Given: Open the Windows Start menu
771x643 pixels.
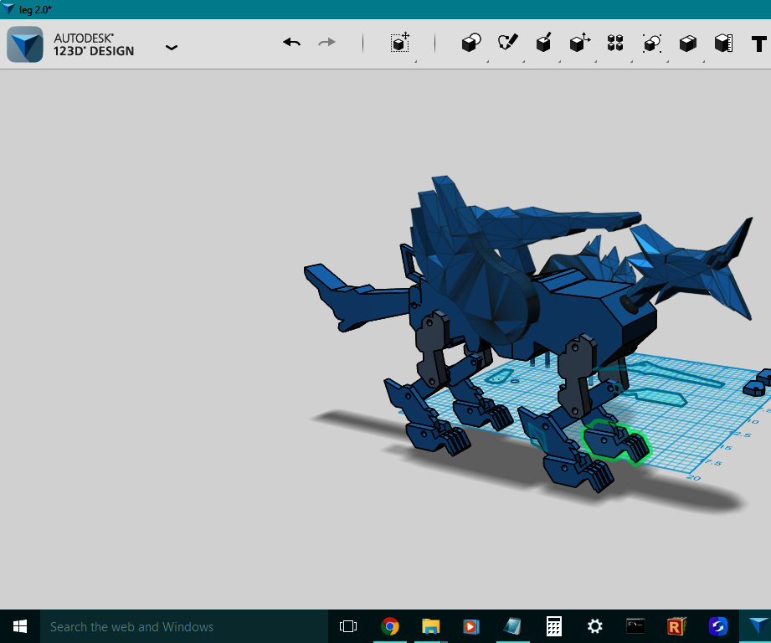Looking at the screenshot, I should point(18,625).
